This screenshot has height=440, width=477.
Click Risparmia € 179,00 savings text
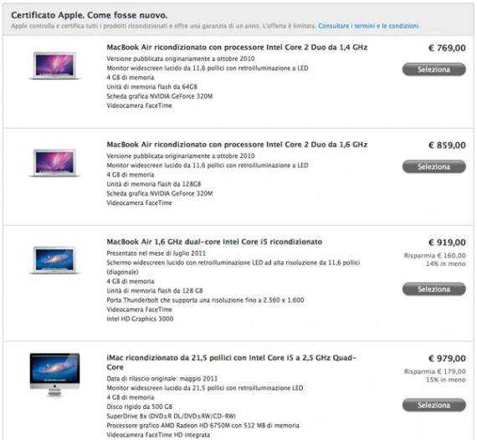434,371
